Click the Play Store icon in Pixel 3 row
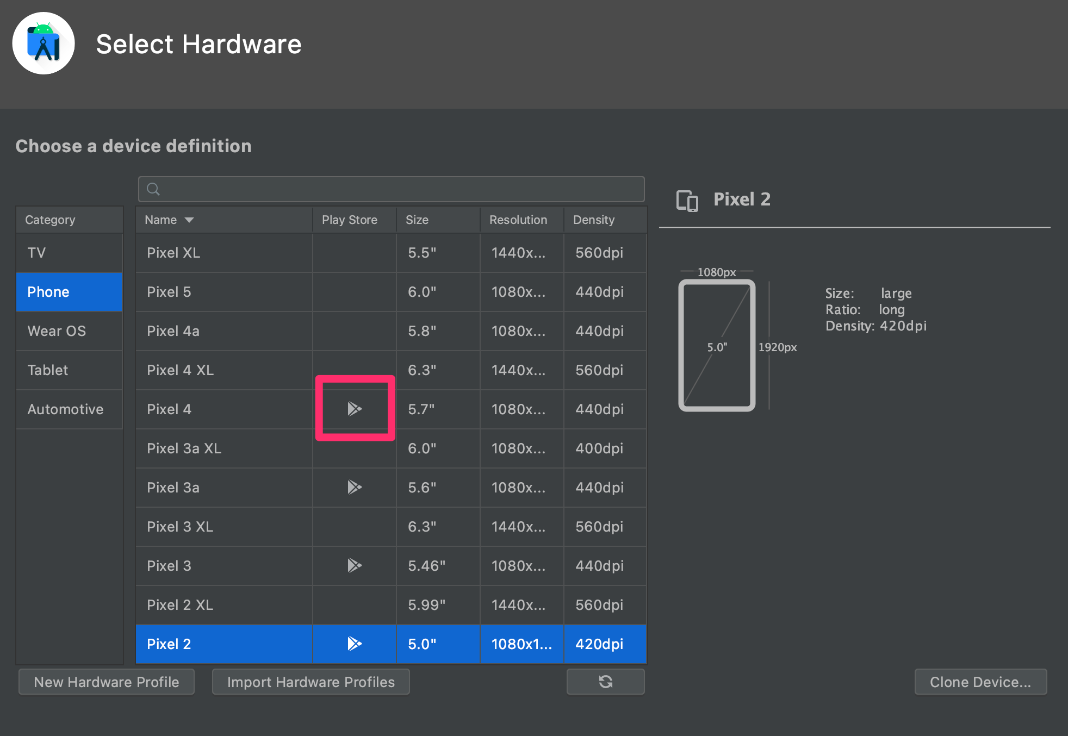Viewport: 1068px width, 736px height. click(x=355, y=565)
